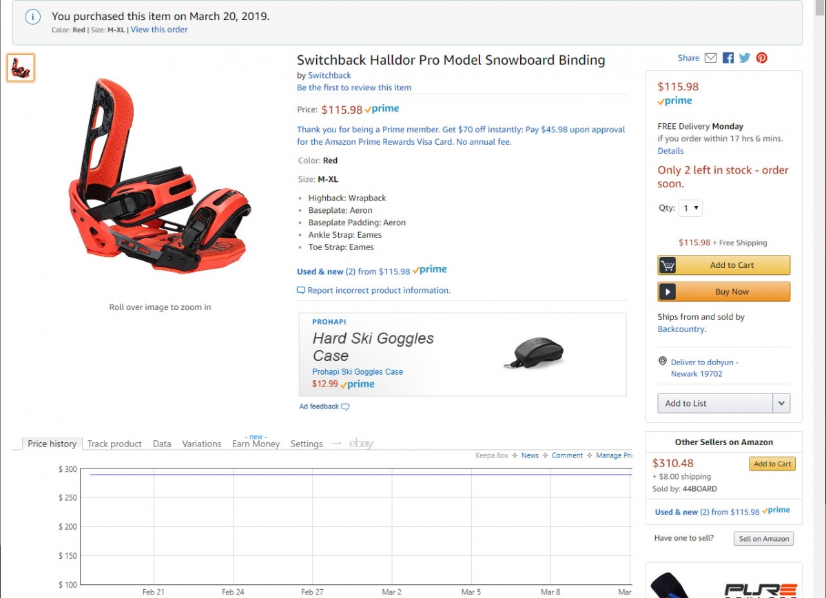Expand the Add to List arrow
Image resolution: width=826 pixels, height=598 pixels.
click(781, 404)
